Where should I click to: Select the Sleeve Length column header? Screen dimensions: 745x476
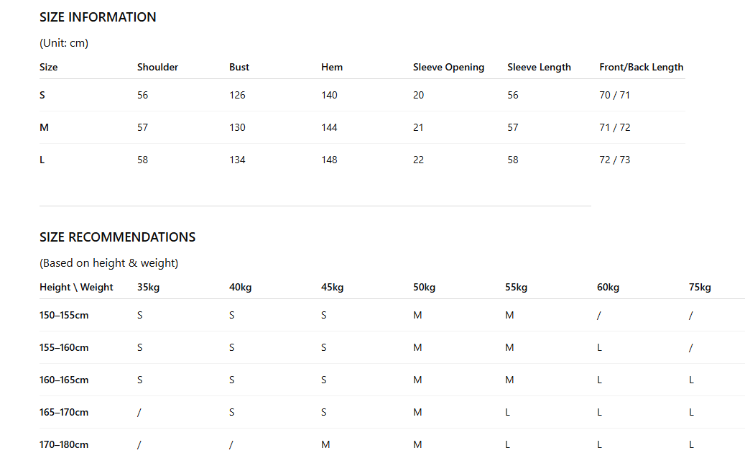539,67
